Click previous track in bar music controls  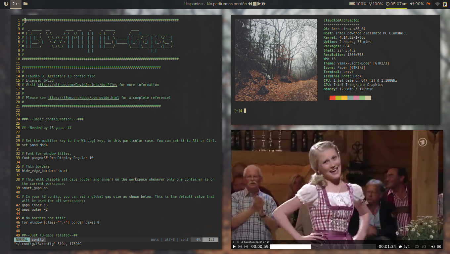(x=250, y=4)
